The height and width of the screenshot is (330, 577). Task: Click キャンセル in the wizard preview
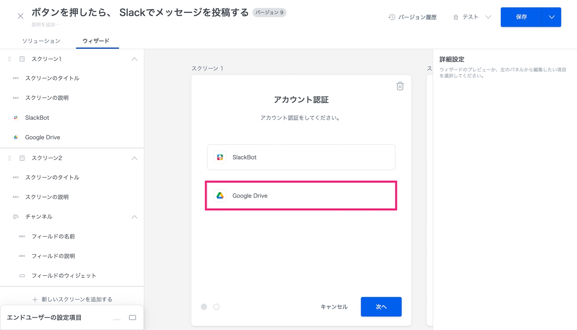click(x=334, y=307)
